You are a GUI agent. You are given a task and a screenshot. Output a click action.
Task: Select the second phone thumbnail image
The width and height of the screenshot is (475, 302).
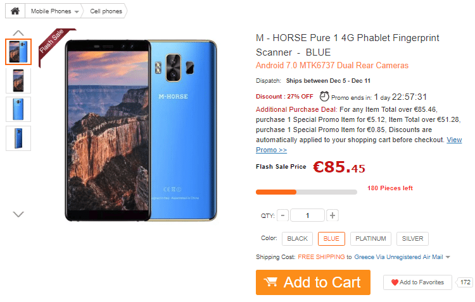click(18, 81)
